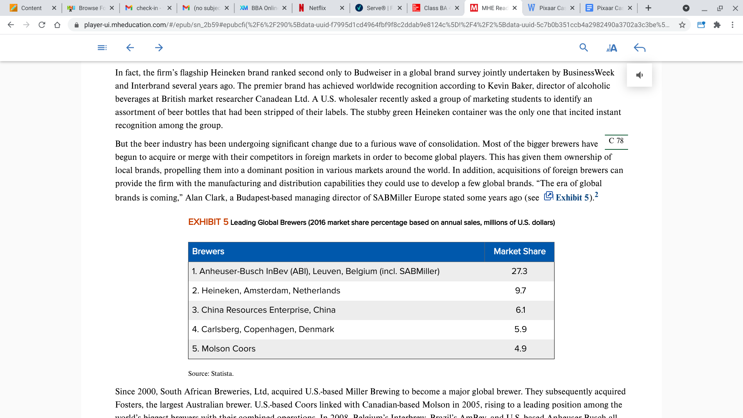Open the book search tool
This screenshot has width=743, height=418.
(584, 48)
